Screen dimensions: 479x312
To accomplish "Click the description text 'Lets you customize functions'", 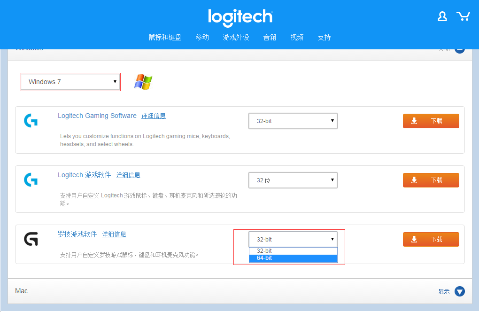I will [x=145, y=140].
